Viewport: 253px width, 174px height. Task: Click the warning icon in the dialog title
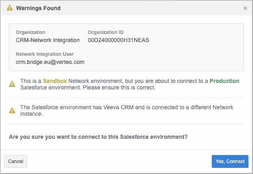coord(10,8)
